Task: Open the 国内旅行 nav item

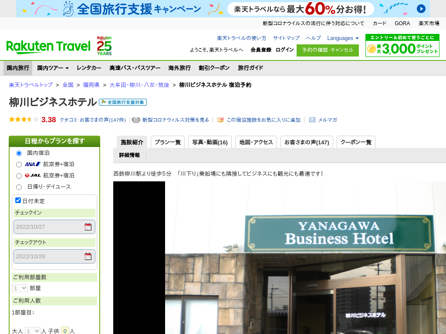Action: point(17,68)
